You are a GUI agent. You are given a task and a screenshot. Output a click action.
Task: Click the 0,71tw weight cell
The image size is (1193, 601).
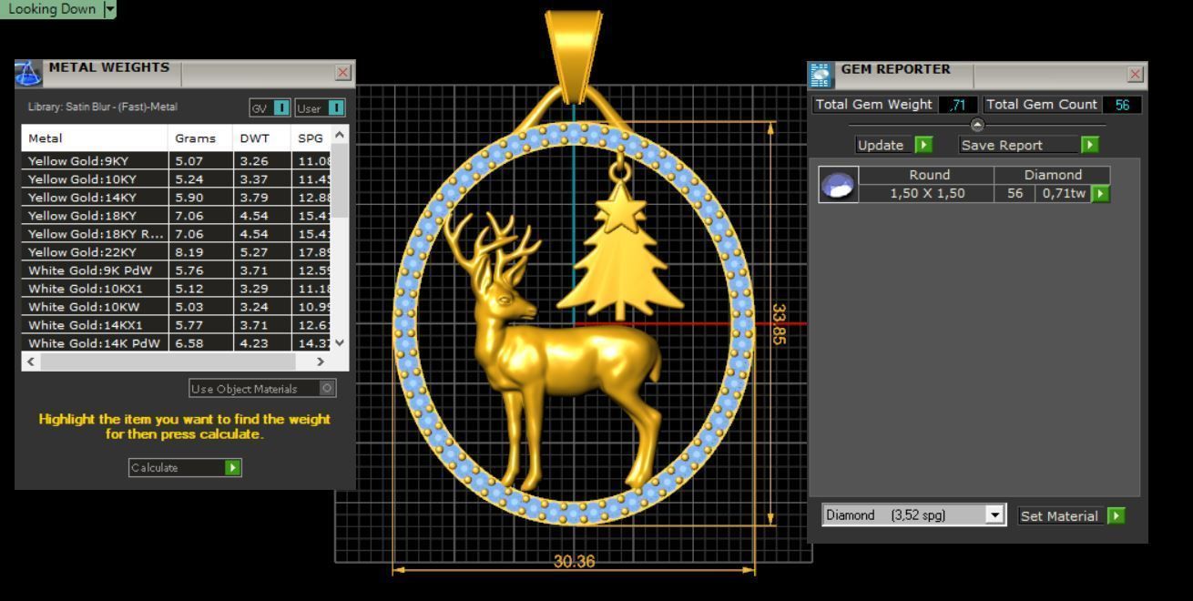pos(1062,193)
